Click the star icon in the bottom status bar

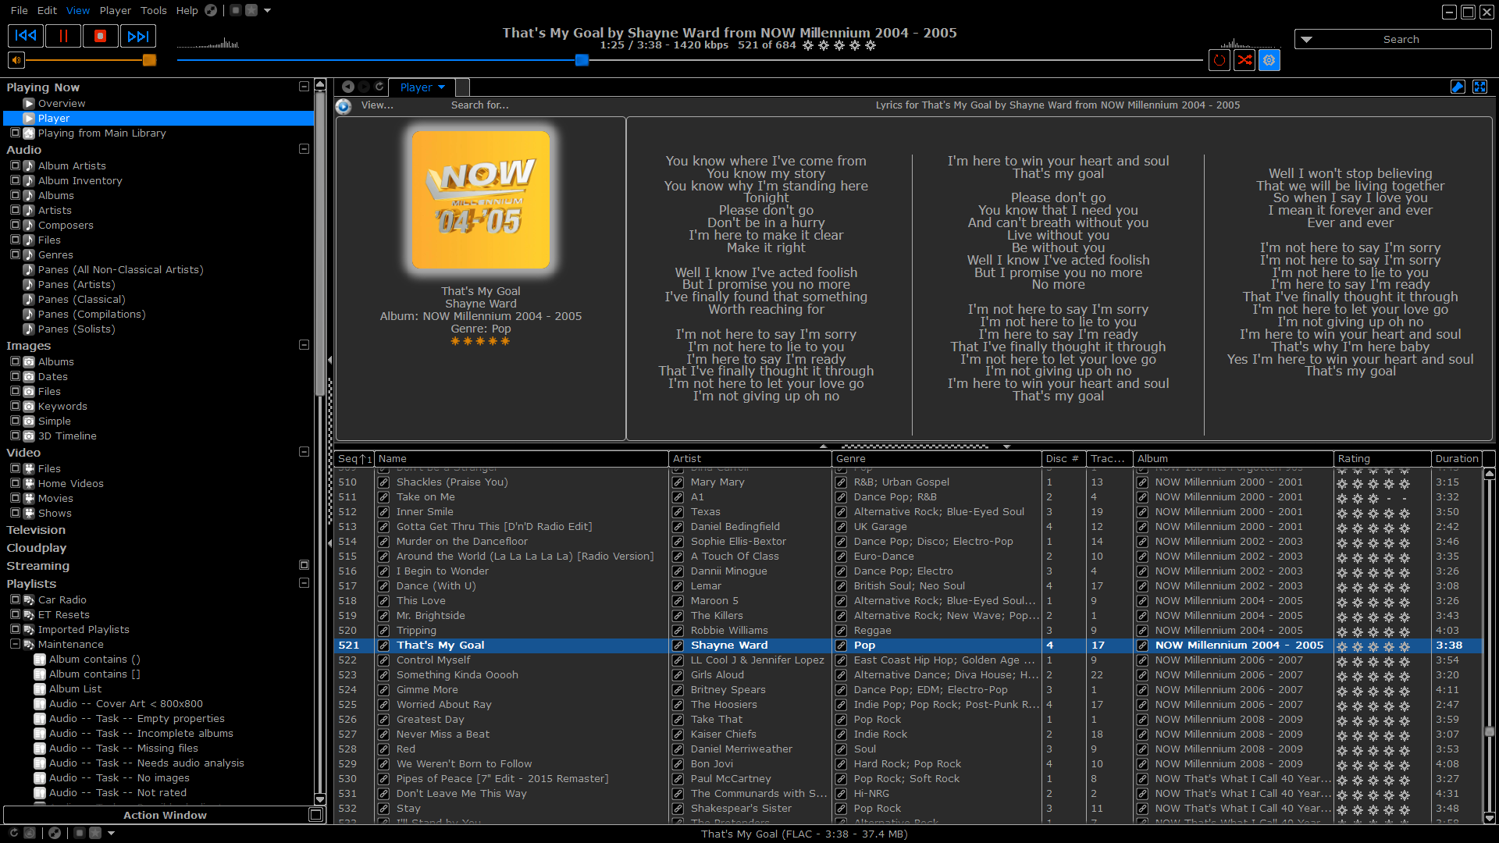[95, 833]
